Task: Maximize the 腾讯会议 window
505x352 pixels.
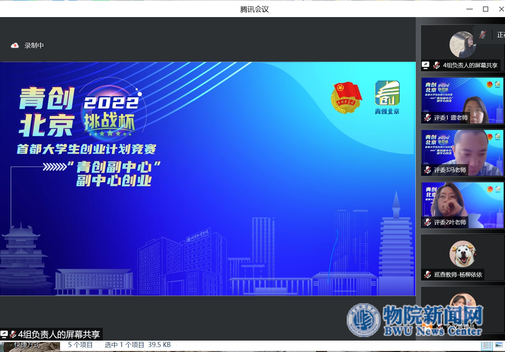Action: pos(485,9)
